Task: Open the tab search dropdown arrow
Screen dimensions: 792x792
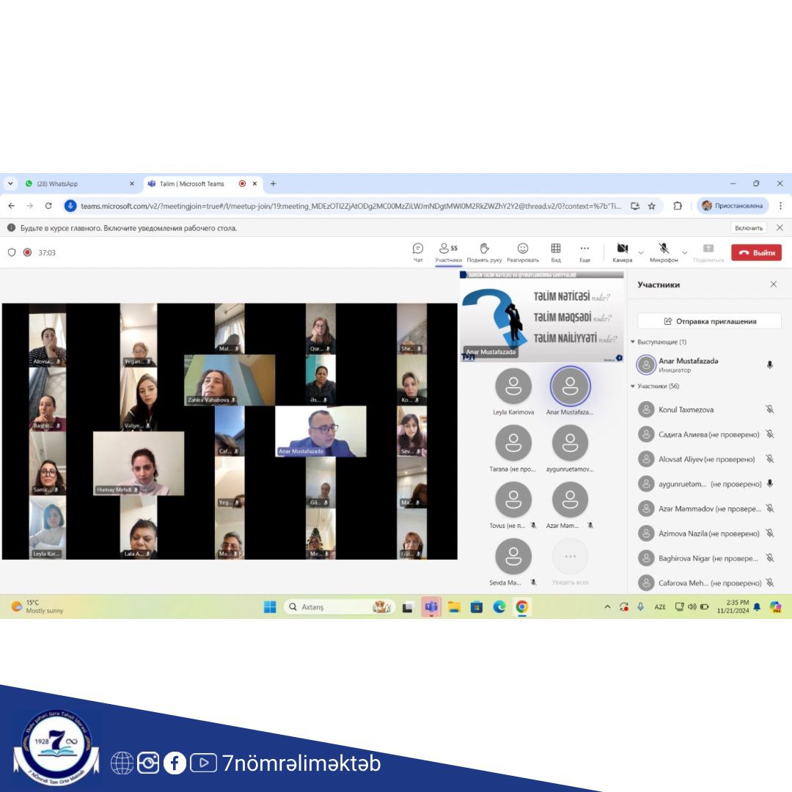Action: [10, 184]
